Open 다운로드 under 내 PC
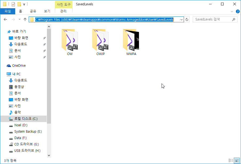The width and height of the screenshot is (241, 164). (21, 80)
